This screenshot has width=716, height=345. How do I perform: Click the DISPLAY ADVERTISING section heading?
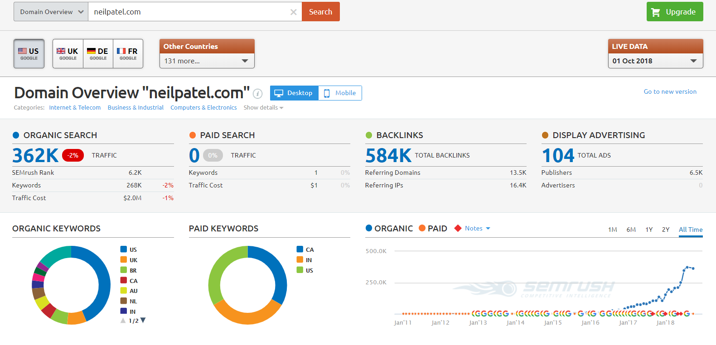pos(599,135)
